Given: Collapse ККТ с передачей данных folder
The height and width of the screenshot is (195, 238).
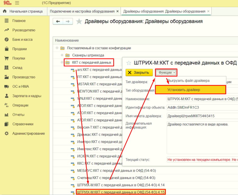Looking at the screenshot, I should point(62,62).
